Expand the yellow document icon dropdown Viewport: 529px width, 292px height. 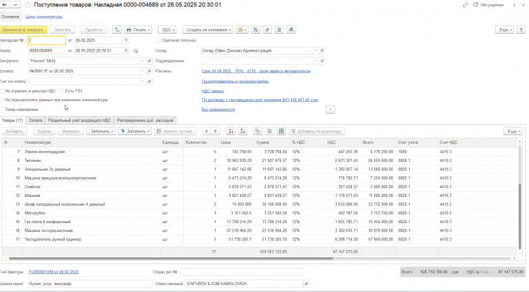[242, 30]
